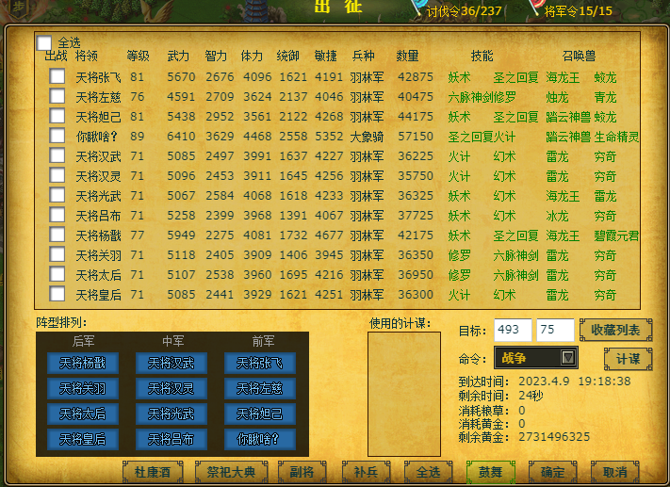Click the 计谋 stratagem button

(x=629, y=359)
